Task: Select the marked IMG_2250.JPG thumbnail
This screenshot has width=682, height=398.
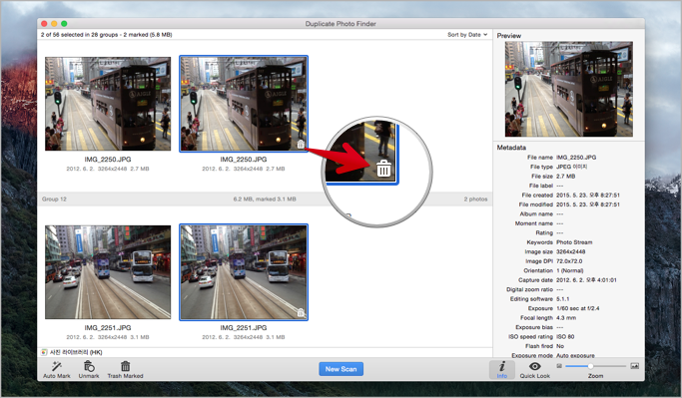Action: tap(244, 104)
